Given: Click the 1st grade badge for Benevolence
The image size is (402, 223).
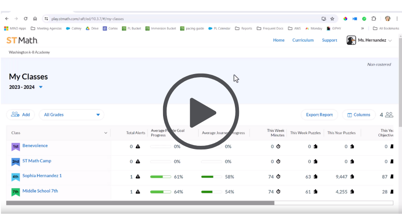Looking at the screenshot, I should pos(16,147).
